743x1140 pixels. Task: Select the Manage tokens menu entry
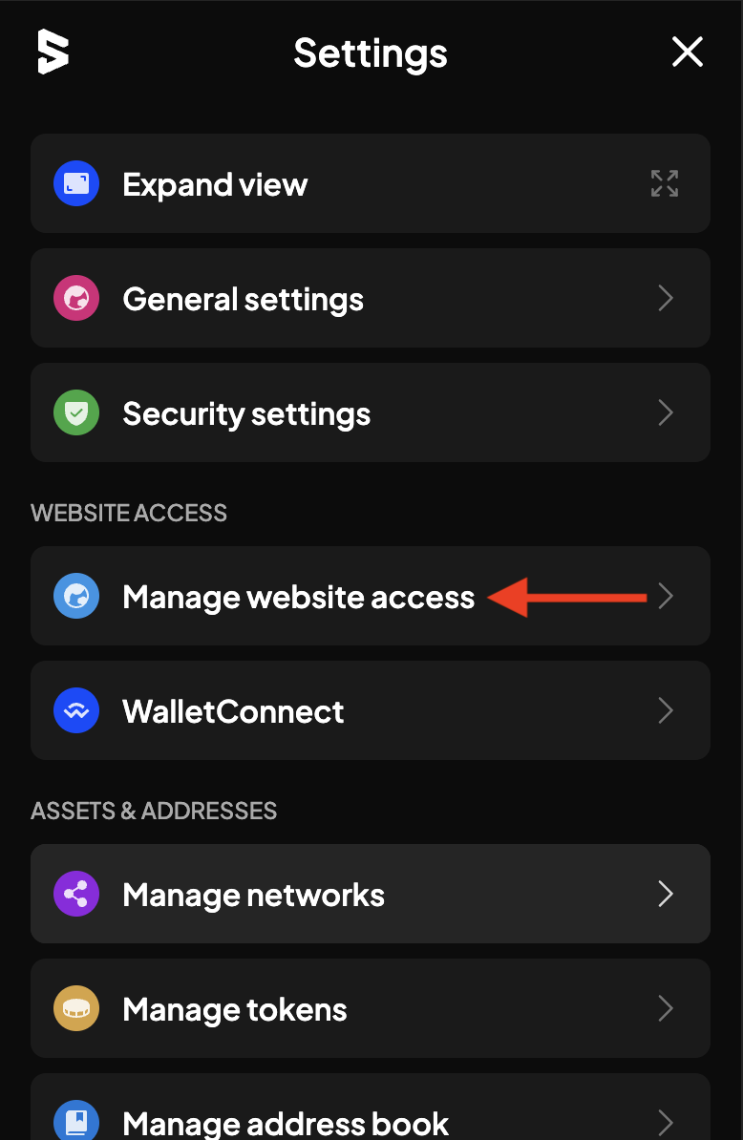pyautogui.click(x=370, y=1008)
